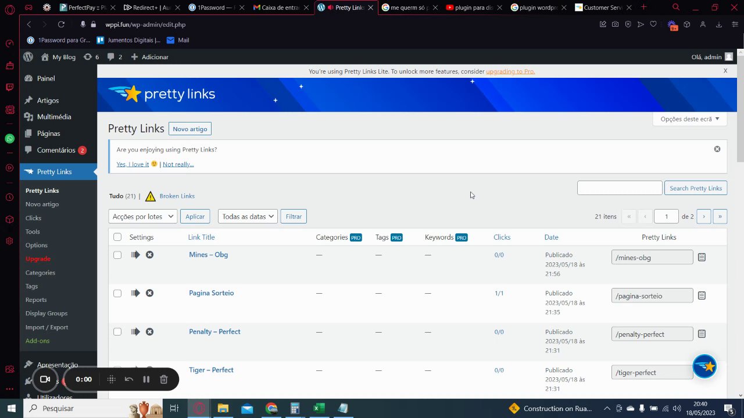Click the upgrading to Pro link
744x418 pixels.
pyautogui.click(x=510, y=71)
